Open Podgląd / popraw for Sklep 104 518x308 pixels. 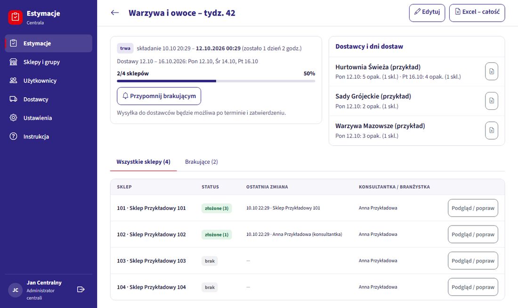pyautogui.click(x=473, y=287)
